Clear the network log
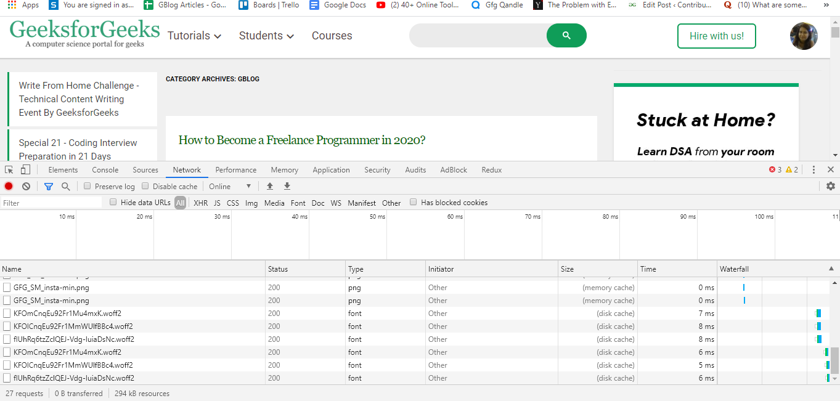Screen dimensions: 840x401 [26, 186]
